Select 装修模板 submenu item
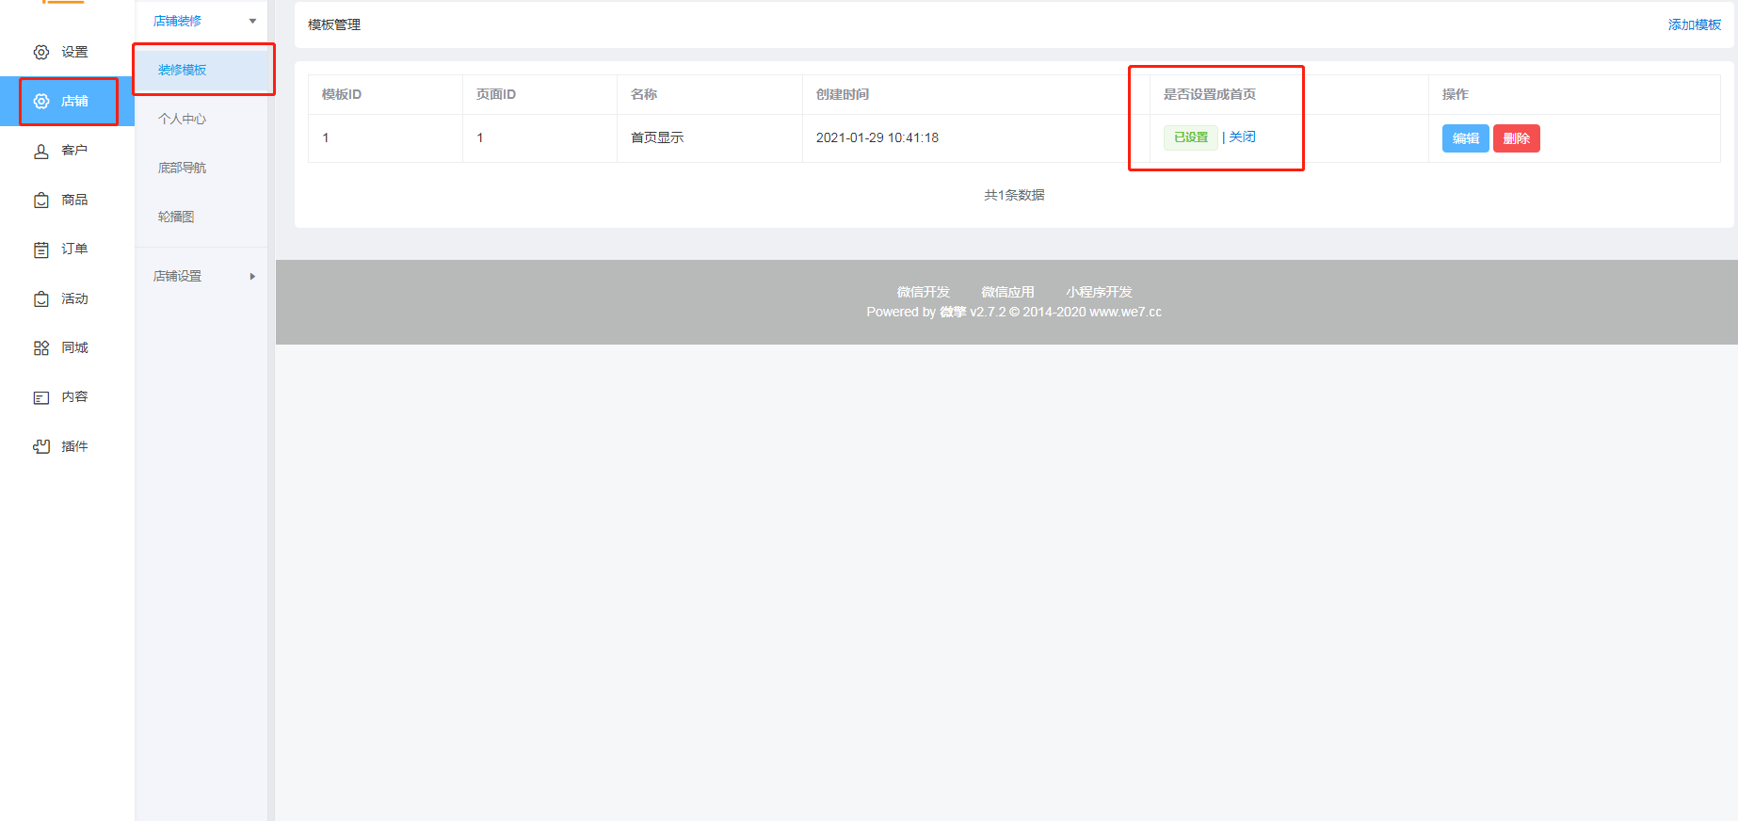The width and height of the screenshot is (1738, 821). (x=201, y=70)
